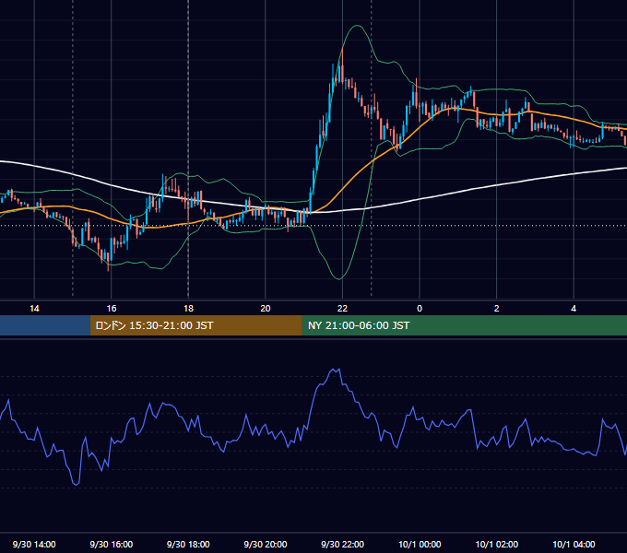Screen dimensions: 627x553
Task: Click the NY 21:00-06:00 JST session bar
Action: [x=464, y=325]
